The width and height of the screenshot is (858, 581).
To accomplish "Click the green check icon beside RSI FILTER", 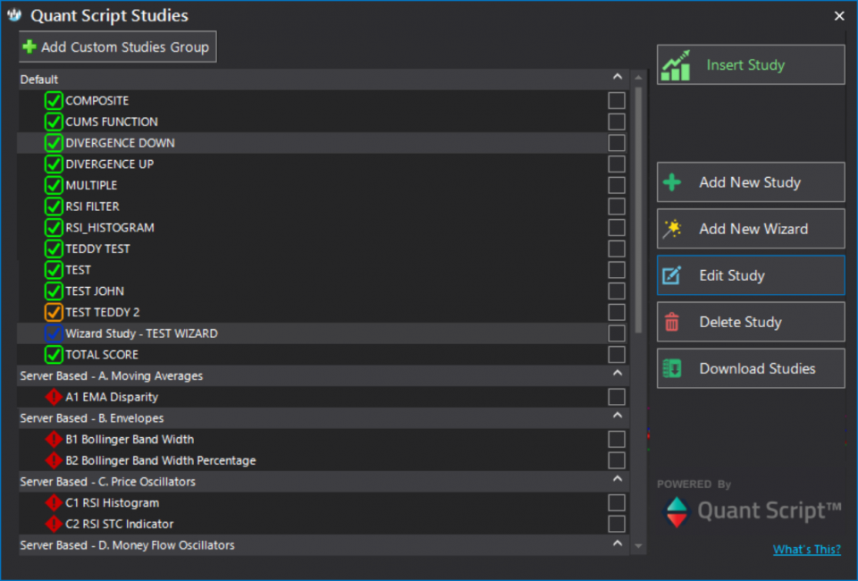I will pyautogui.click(x=53, y=206).
